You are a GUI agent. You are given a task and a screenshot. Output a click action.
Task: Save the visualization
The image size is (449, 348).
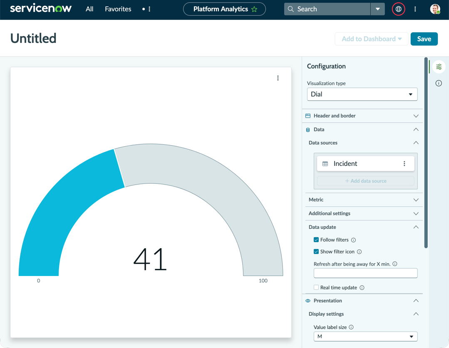coord(424,39)
